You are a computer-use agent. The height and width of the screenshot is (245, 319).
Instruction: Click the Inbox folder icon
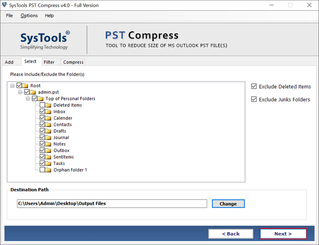(x=48, y=112)
